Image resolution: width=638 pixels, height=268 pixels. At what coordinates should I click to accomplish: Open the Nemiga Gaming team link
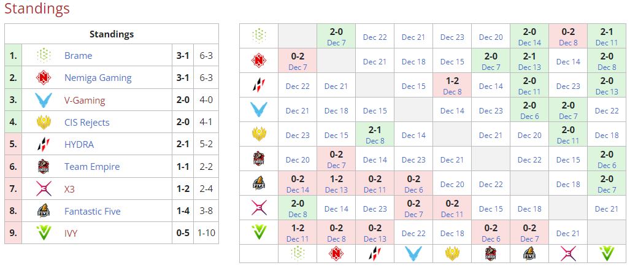(98, 78)
